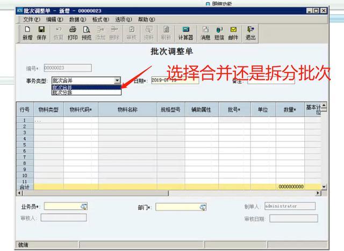Open the 计算器 (Calculator) tool

185,33
